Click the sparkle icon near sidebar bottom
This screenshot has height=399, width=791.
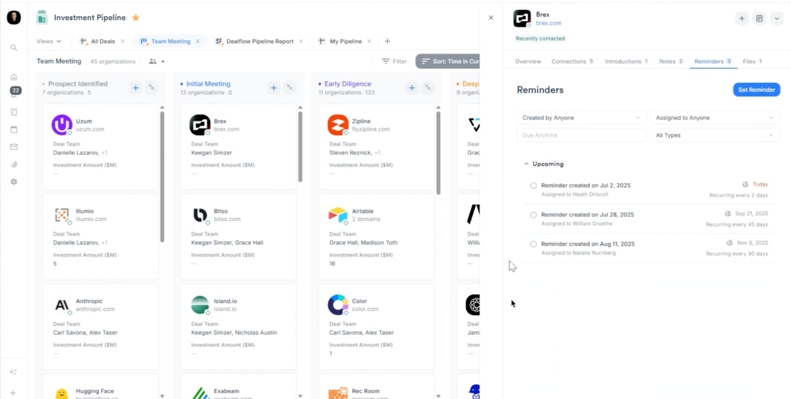(x=13, y=372)
